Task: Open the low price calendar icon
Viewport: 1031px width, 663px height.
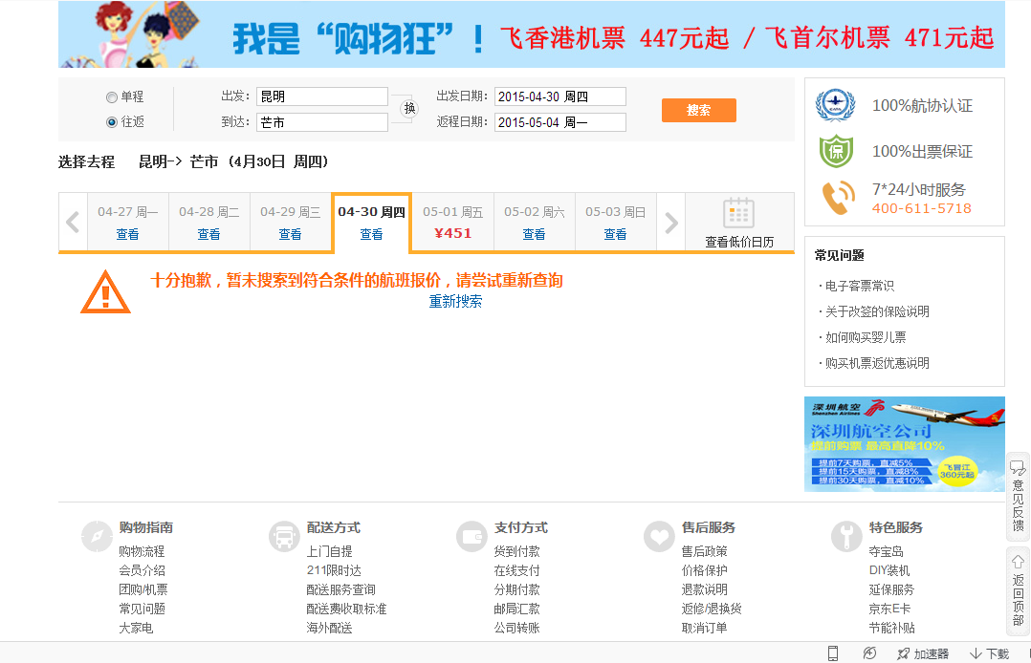Action: pyautogui.click(x=738, y=212)
